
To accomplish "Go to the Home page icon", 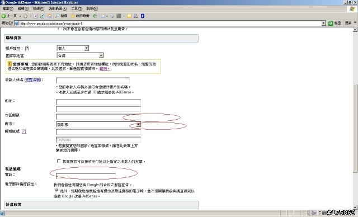I will (49, 16).
